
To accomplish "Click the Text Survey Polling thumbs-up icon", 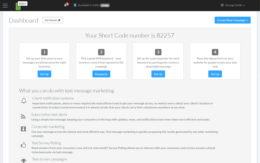I will tap(23, 145).
